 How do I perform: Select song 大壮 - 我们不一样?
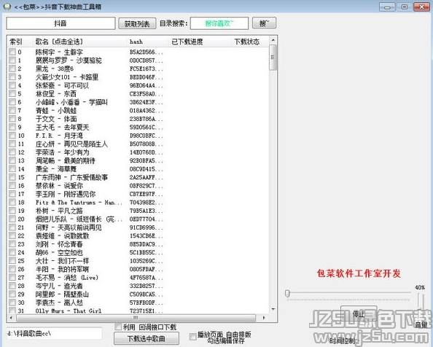(63, 260)
